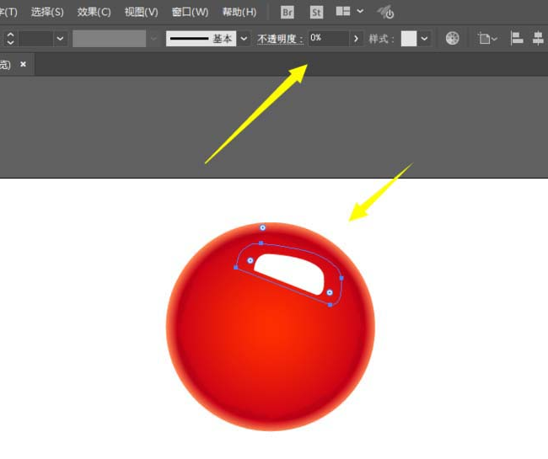Click the right anchor point of highlight path

click(341, 278)
